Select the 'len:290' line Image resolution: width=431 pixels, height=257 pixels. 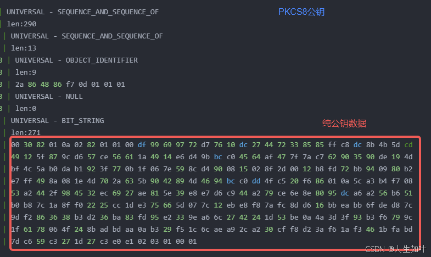21,24
